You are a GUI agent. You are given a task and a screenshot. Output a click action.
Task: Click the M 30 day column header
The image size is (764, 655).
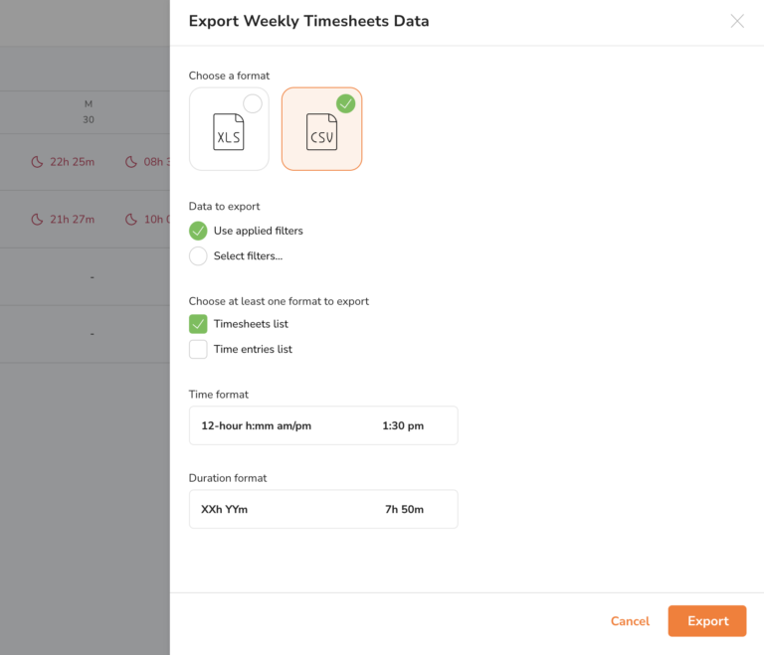(89, 112)
